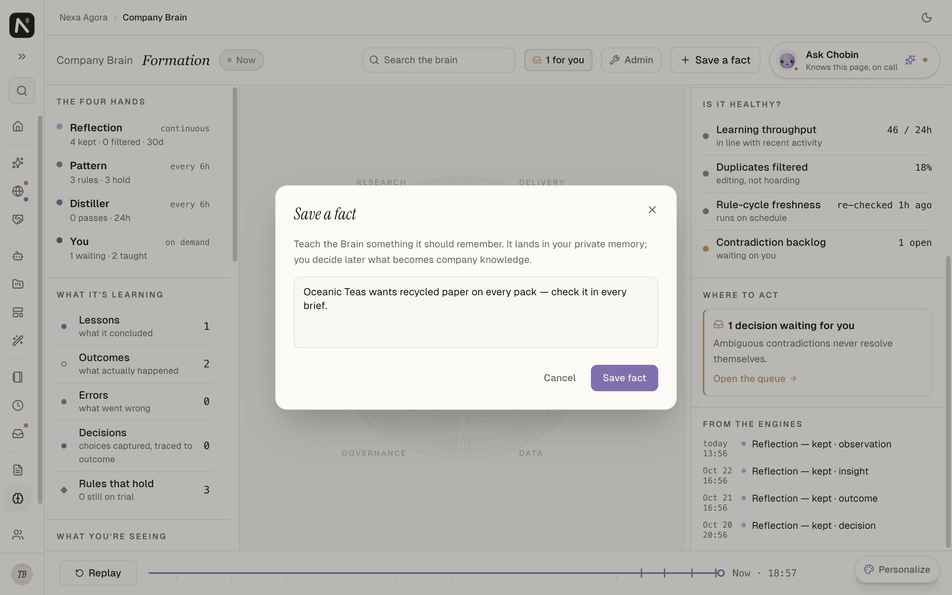
Task: Select the Lessons row
Action: [x=133, y=327]
